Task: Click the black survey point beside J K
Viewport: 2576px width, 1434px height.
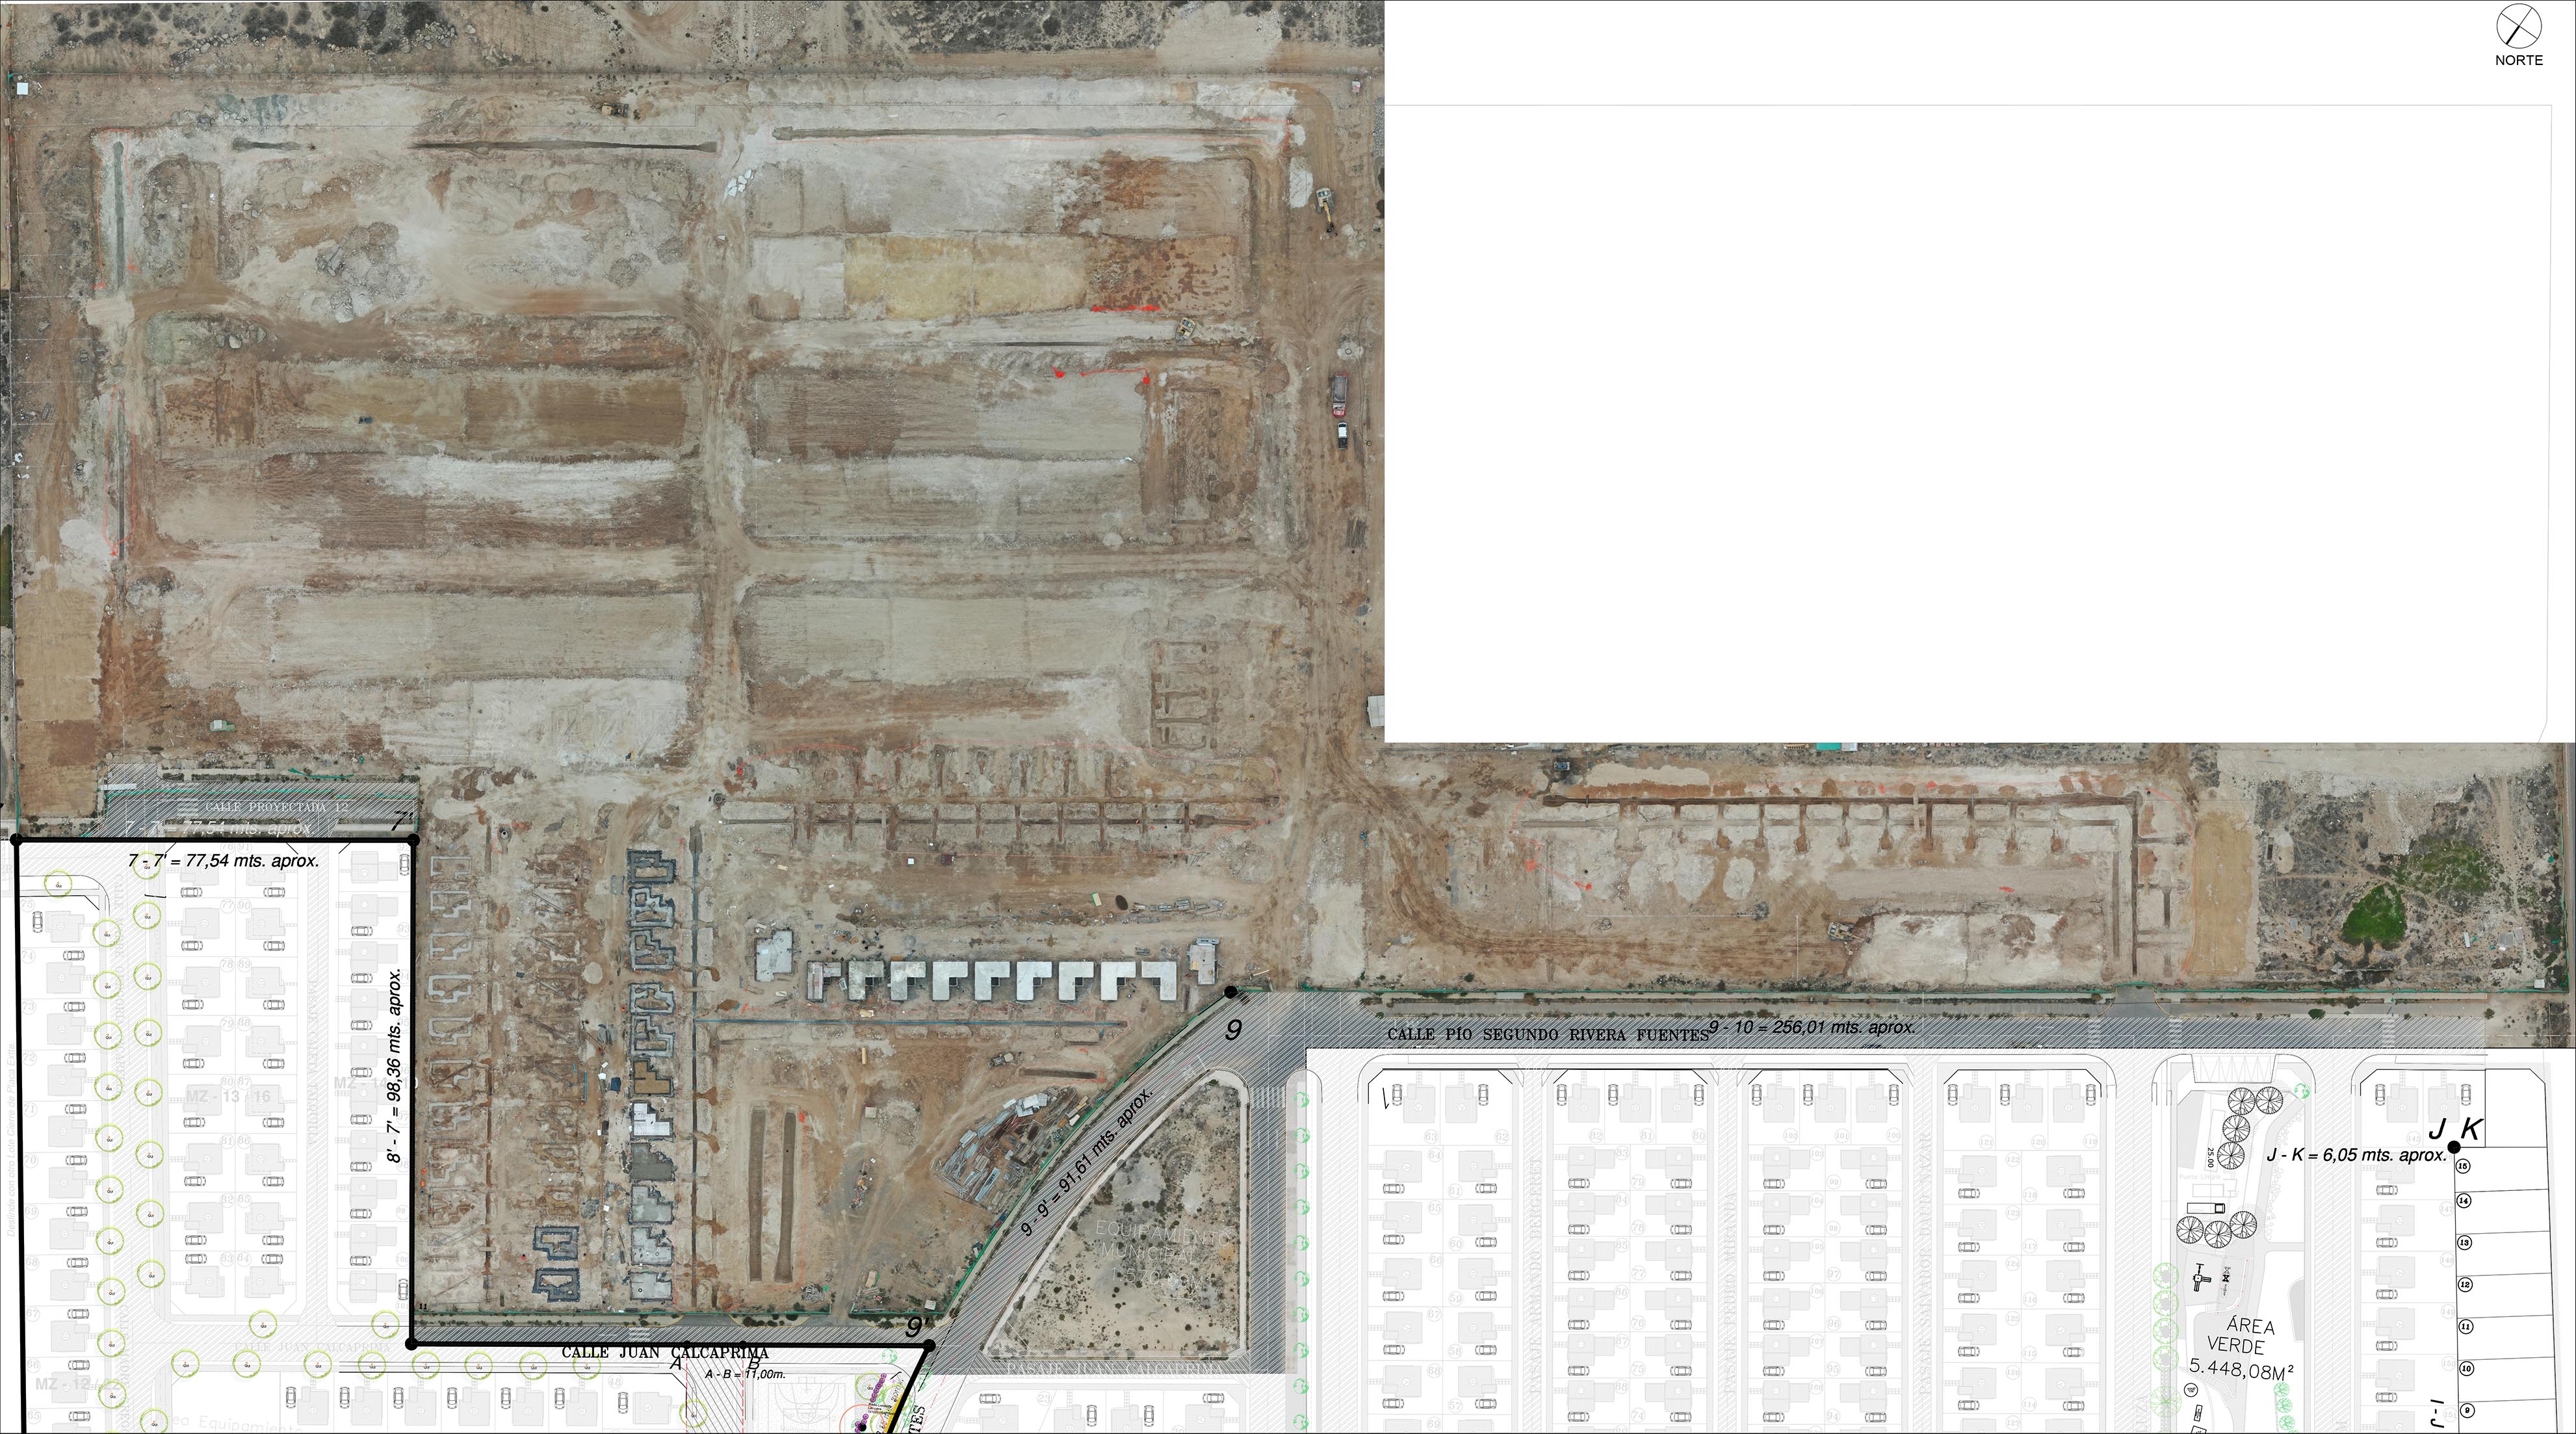Action: click(2454, 1147)
